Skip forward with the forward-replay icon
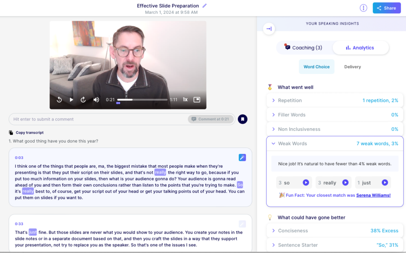 pyautogui.click(x=83, y=100)
